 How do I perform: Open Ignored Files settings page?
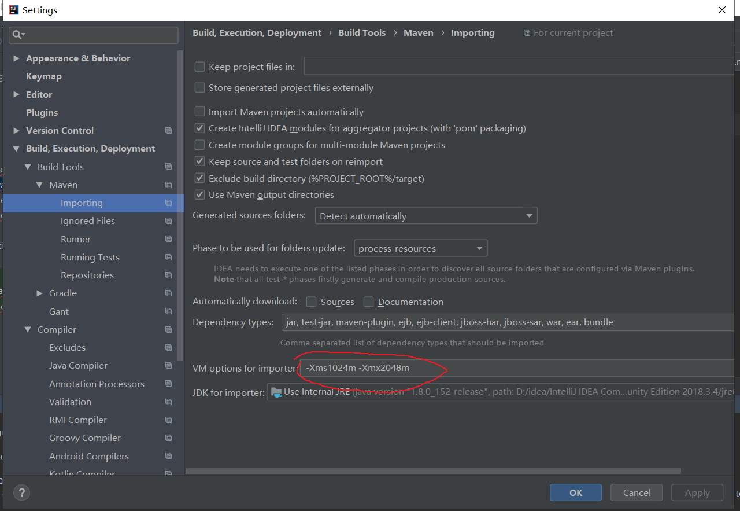(x=88, y=221)
